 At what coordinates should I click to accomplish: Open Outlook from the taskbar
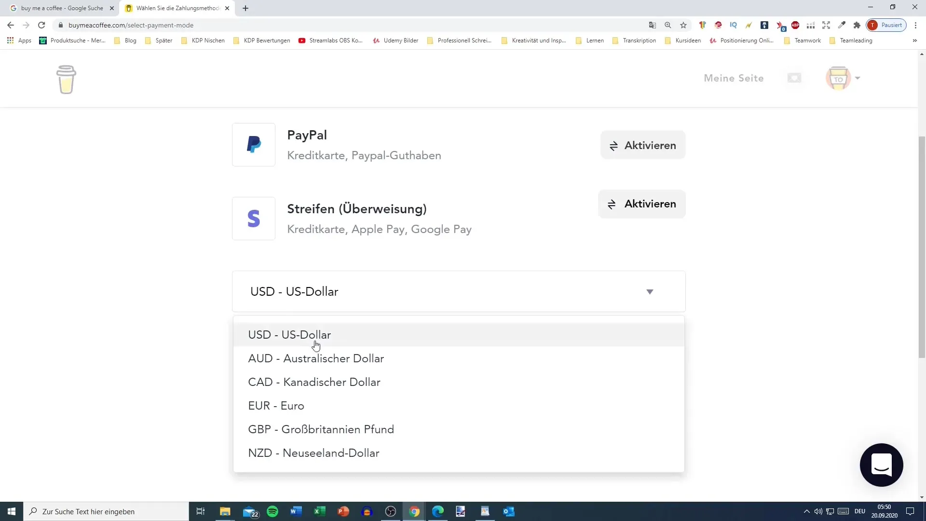509,511
